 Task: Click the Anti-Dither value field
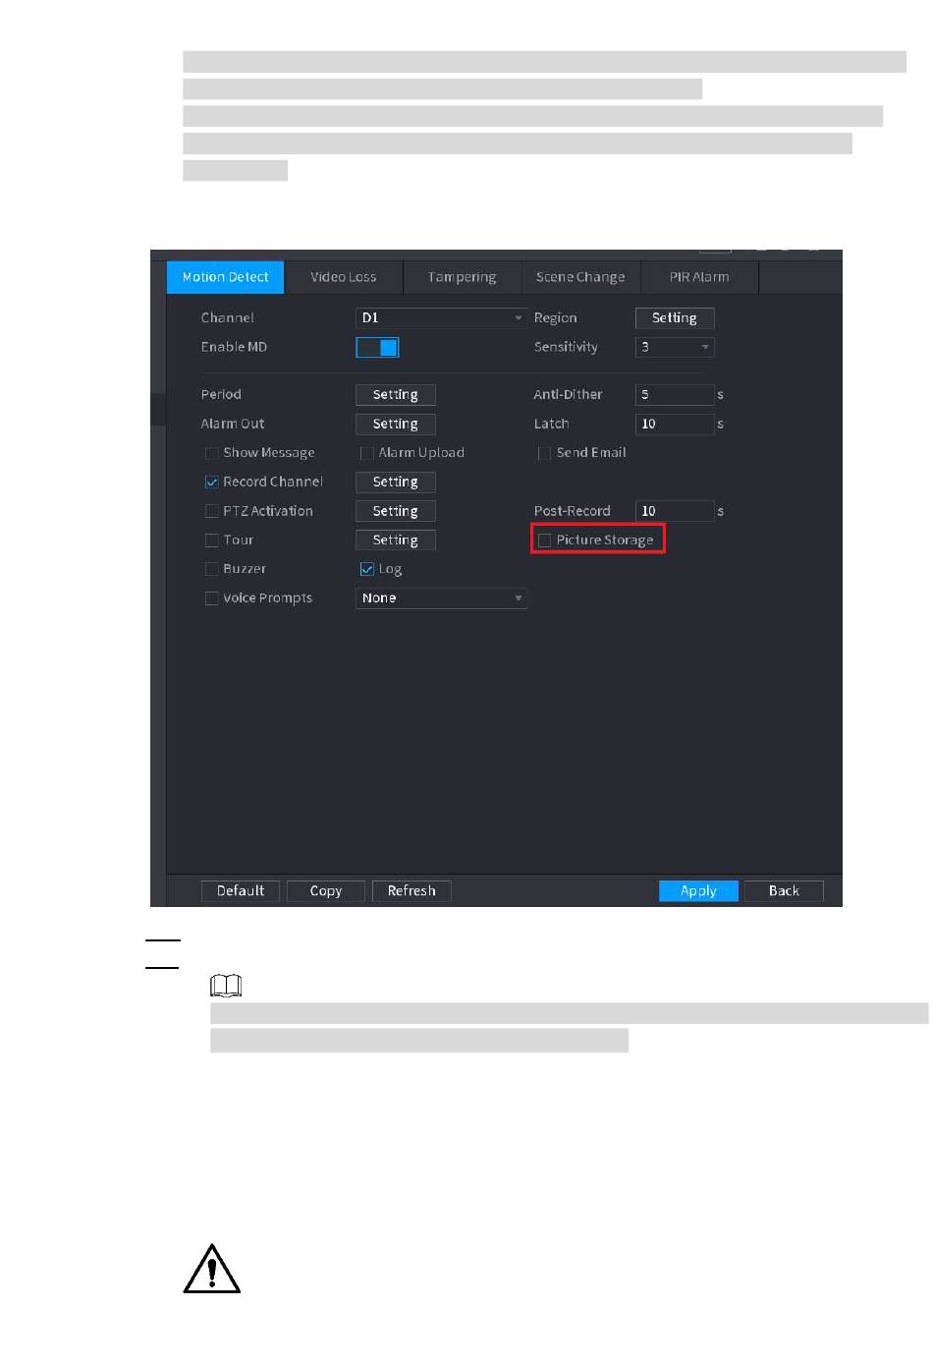(x=675, y=394)
